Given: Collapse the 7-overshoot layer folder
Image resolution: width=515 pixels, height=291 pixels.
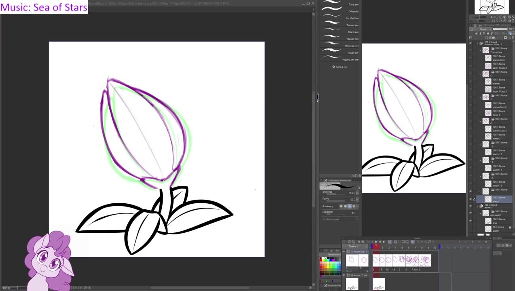Looking at the screenshot, I should 481,50.
